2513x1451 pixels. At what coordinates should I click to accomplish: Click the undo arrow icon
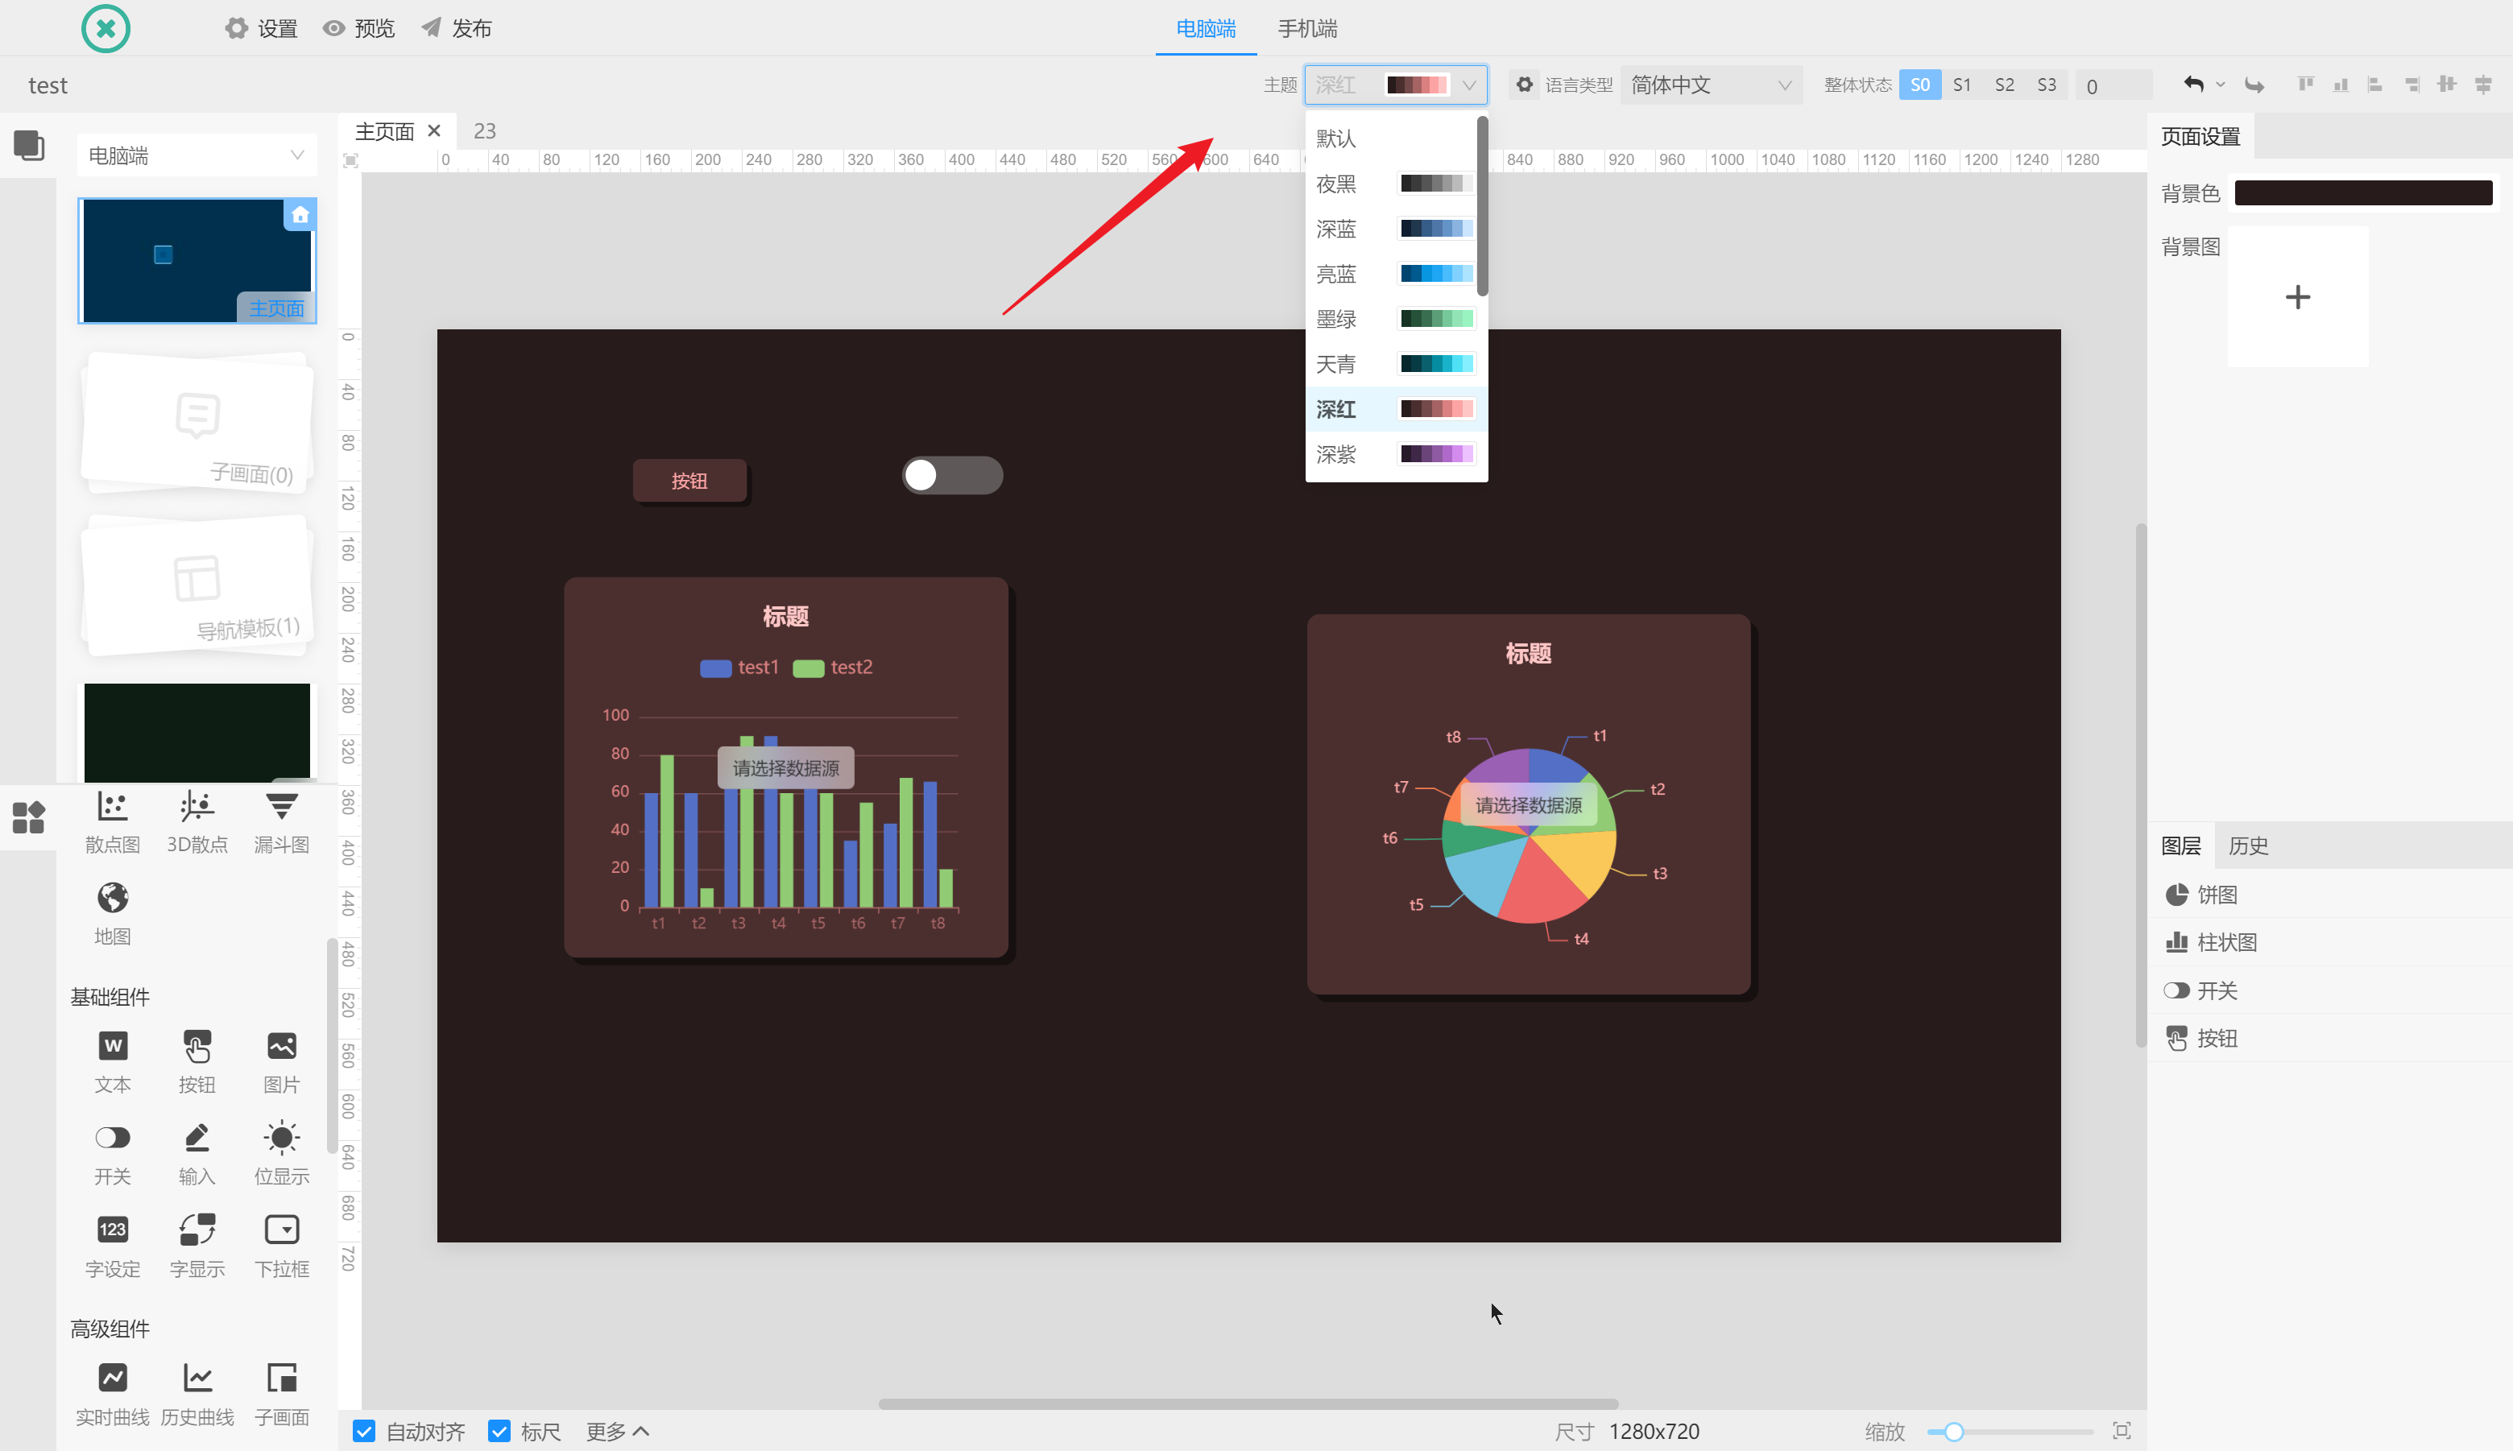point(2193,85)
